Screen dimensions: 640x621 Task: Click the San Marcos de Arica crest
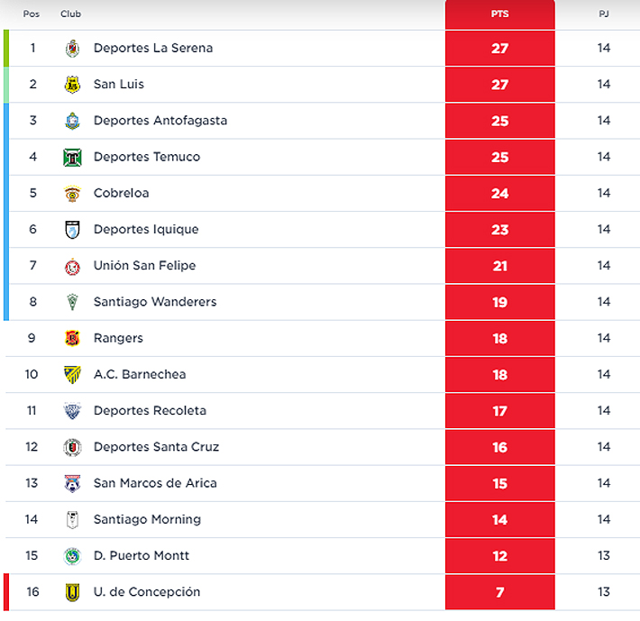coord(73,483)
